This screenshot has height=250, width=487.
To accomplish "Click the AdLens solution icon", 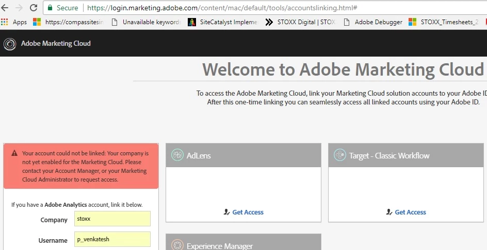I will [177, 155].
